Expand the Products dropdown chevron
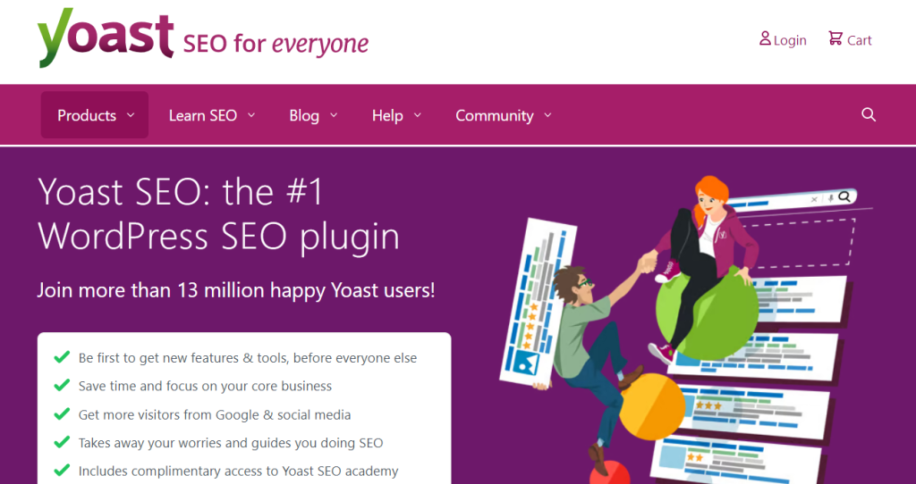Image resolution: width=916 pixels, height=484 pixels. click(x=131, y=115)
